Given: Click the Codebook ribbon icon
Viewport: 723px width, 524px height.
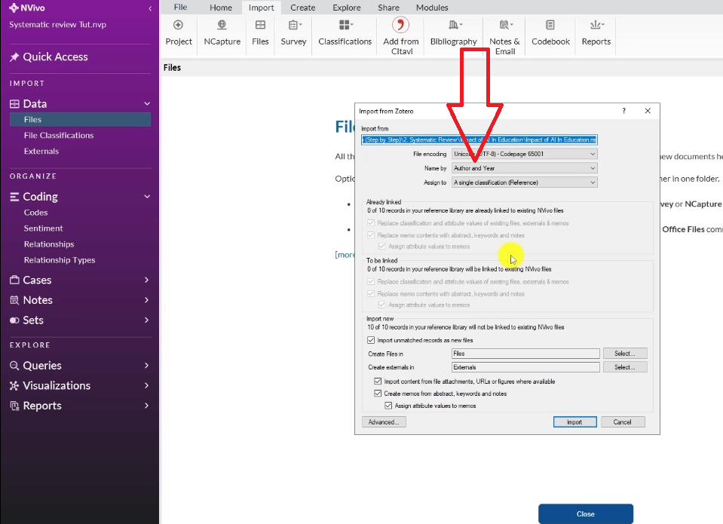Looking at the screenshot, I should coord(550,25).
